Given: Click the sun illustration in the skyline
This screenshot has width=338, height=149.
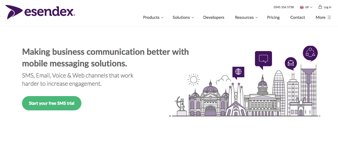Looking at the screenshot, I should pos(193,79).
